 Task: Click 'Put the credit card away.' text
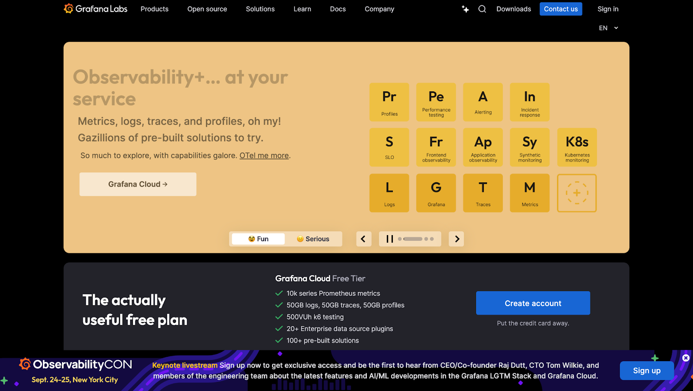click(x=533, y=323)
